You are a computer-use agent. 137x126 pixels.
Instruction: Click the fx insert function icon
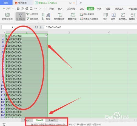41,27
